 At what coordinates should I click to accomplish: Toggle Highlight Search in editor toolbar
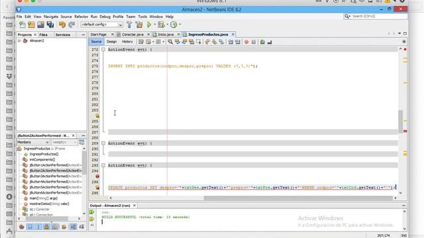(x=191, y=42)
